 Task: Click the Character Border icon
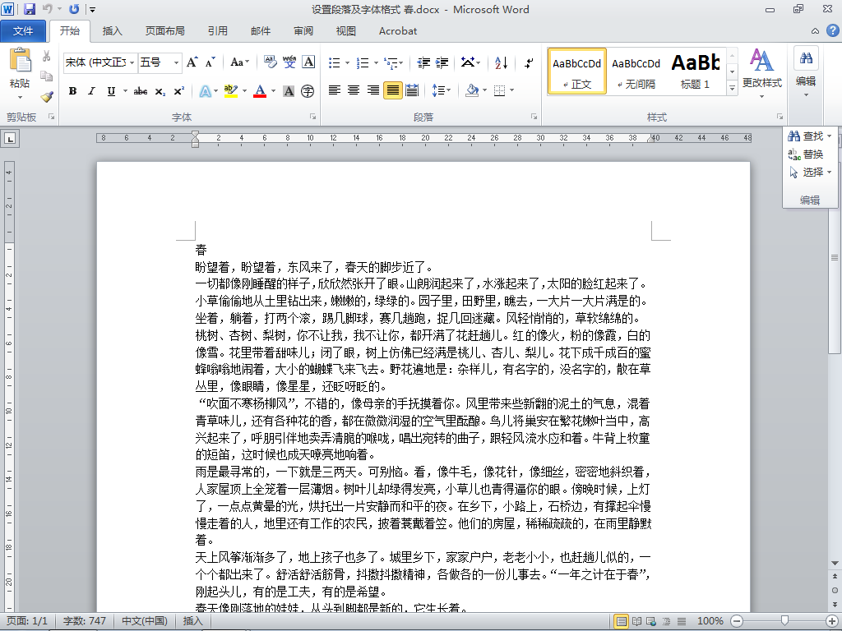point(308,62)
